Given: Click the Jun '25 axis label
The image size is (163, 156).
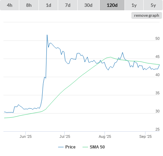Looking at the screenshot, I should pos(25,136).
